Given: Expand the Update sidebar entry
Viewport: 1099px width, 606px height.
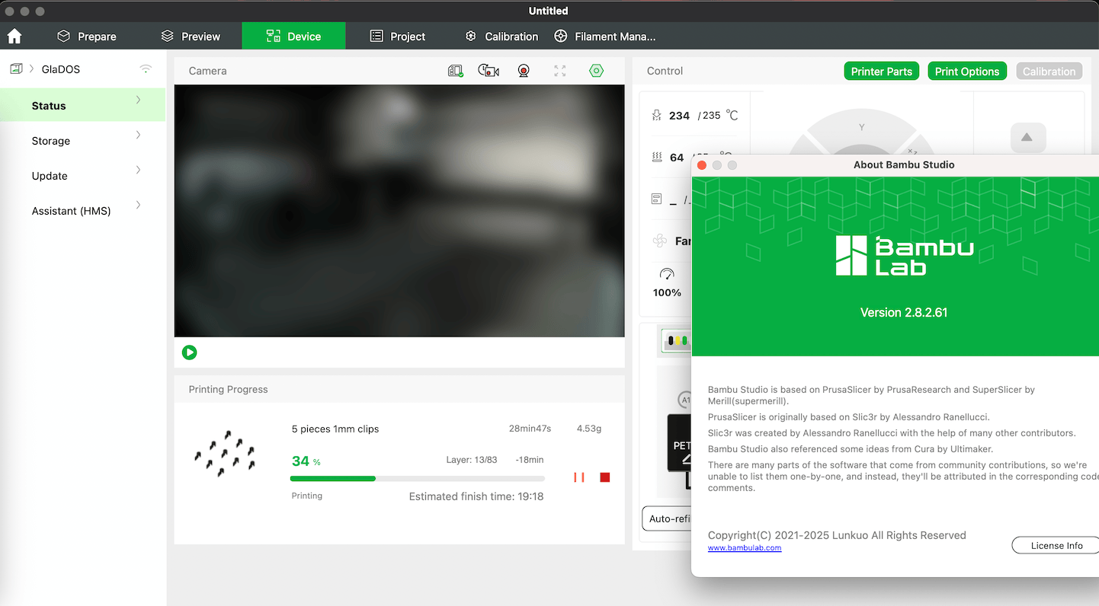Looking at the screenshot, I should [x=82, y=176].
